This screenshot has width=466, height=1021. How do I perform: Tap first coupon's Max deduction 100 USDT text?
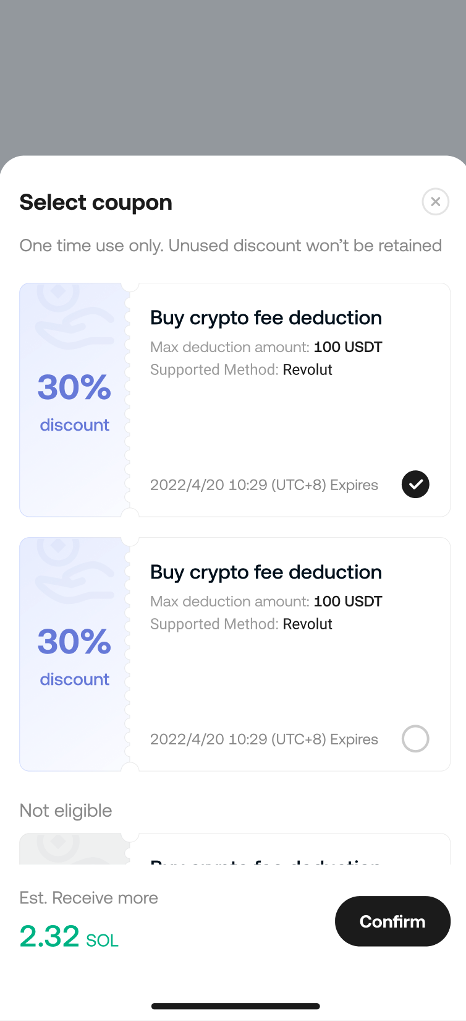click(266, 347)
